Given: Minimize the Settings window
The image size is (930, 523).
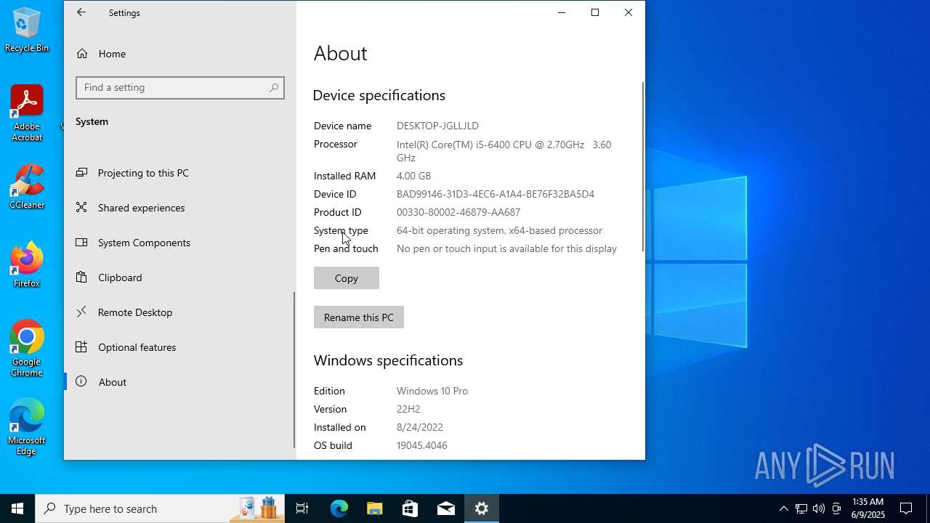Looking at the screenshot, I should pos(562,12).
